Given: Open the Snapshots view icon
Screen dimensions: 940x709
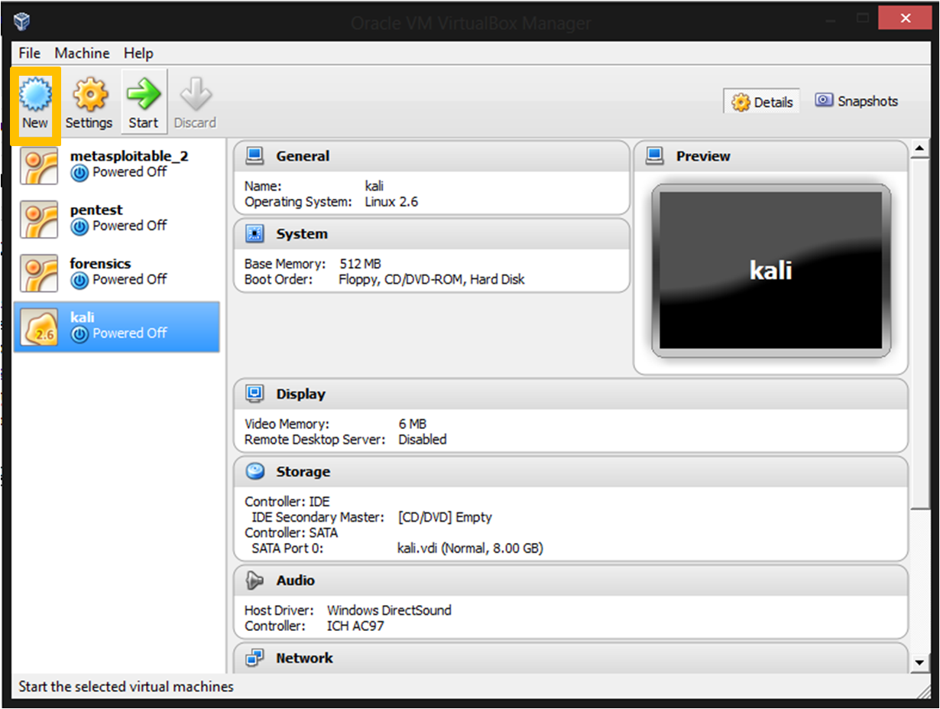Looking at the screenshot, I should [x=855, y=100].
